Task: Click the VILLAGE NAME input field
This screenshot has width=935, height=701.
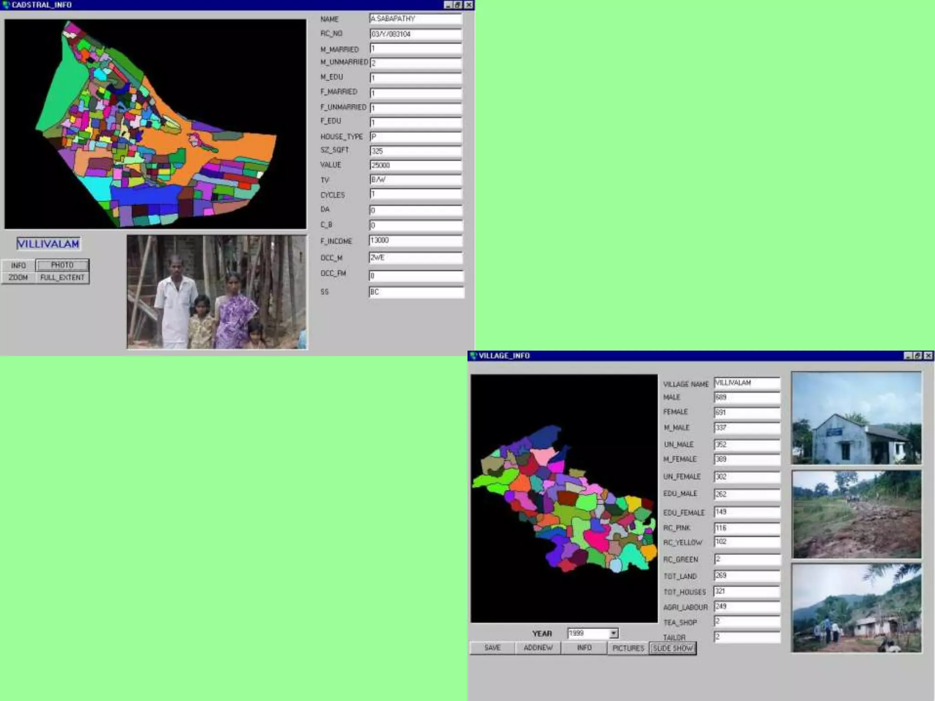Action: 747,382
